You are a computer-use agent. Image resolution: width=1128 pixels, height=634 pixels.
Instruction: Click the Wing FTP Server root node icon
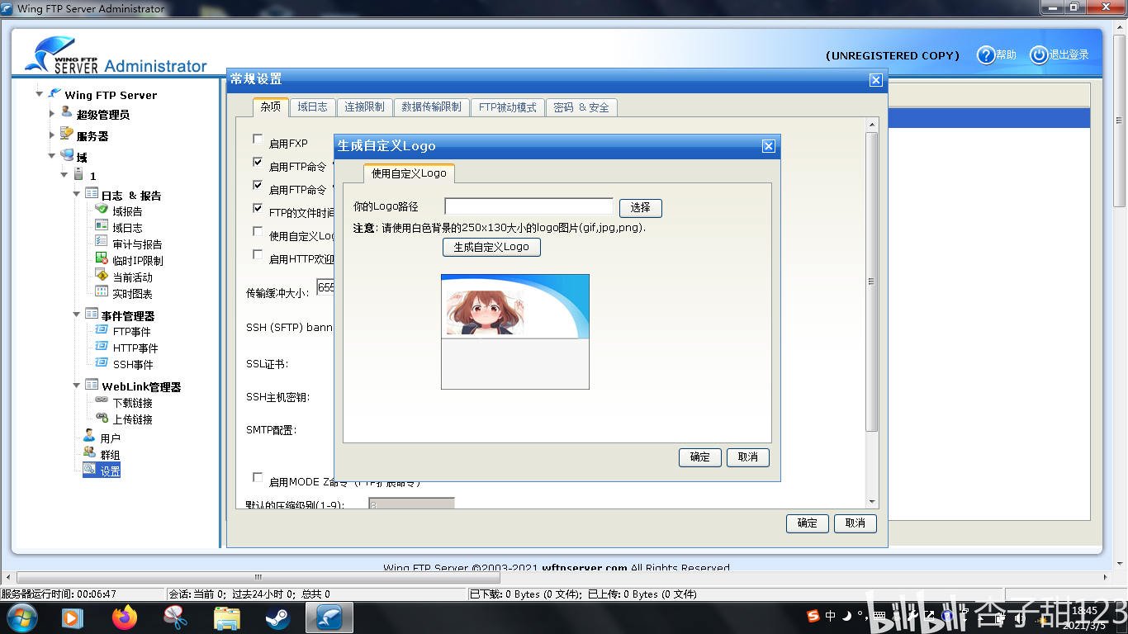coord(55,93)
